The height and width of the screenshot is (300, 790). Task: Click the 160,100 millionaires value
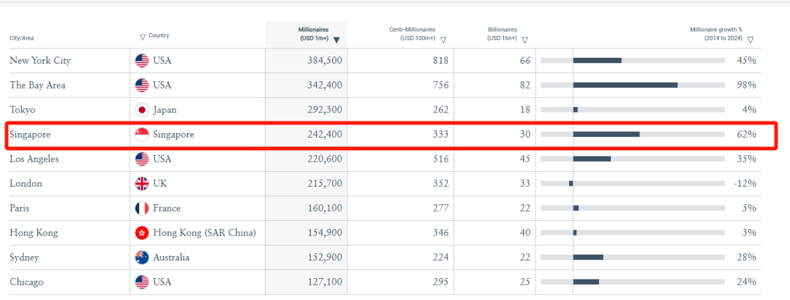(325, 209)
